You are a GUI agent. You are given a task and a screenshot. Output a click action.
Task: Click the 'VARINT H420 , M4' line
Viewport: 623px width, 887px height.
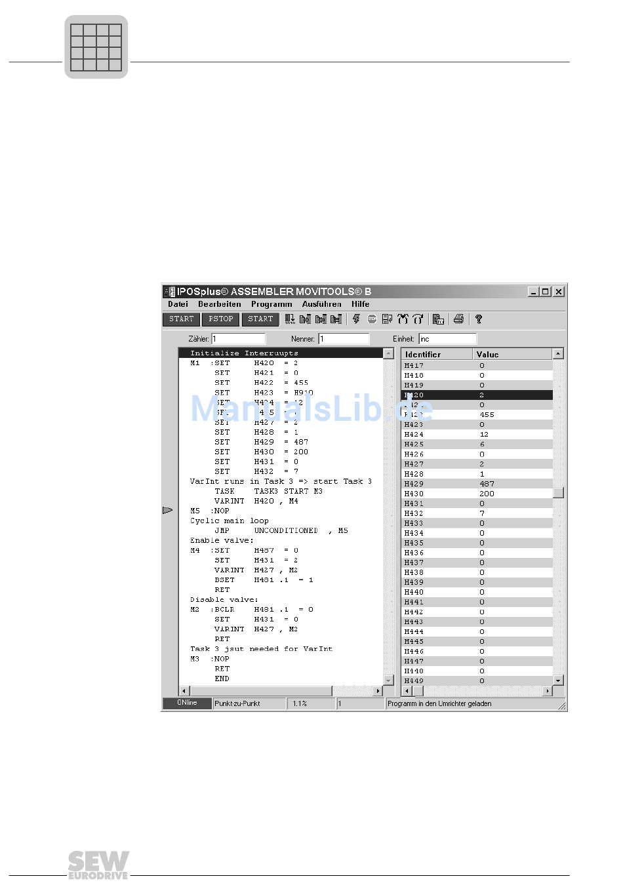point(256,501)
